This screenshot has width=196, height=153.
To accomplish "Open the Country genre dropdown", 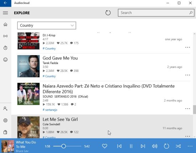I will [47, 26].
